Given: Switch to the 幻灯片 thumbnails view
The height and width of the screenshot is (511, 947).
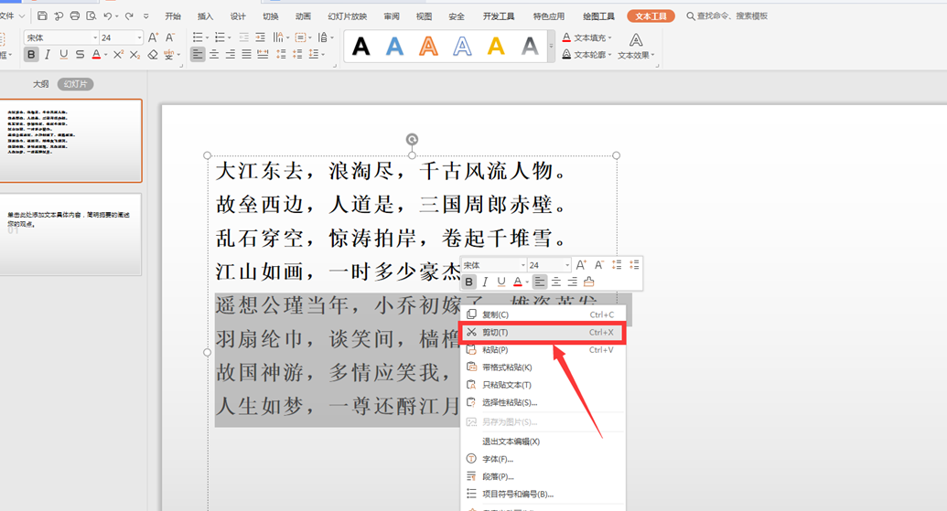Looking at the screenshot, I should click(x=76, y=84).
